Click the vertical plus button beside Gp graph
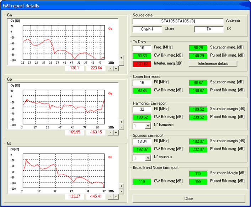This screenshot has width=251, height=207. pyautogui.click(x=121, y=122)
